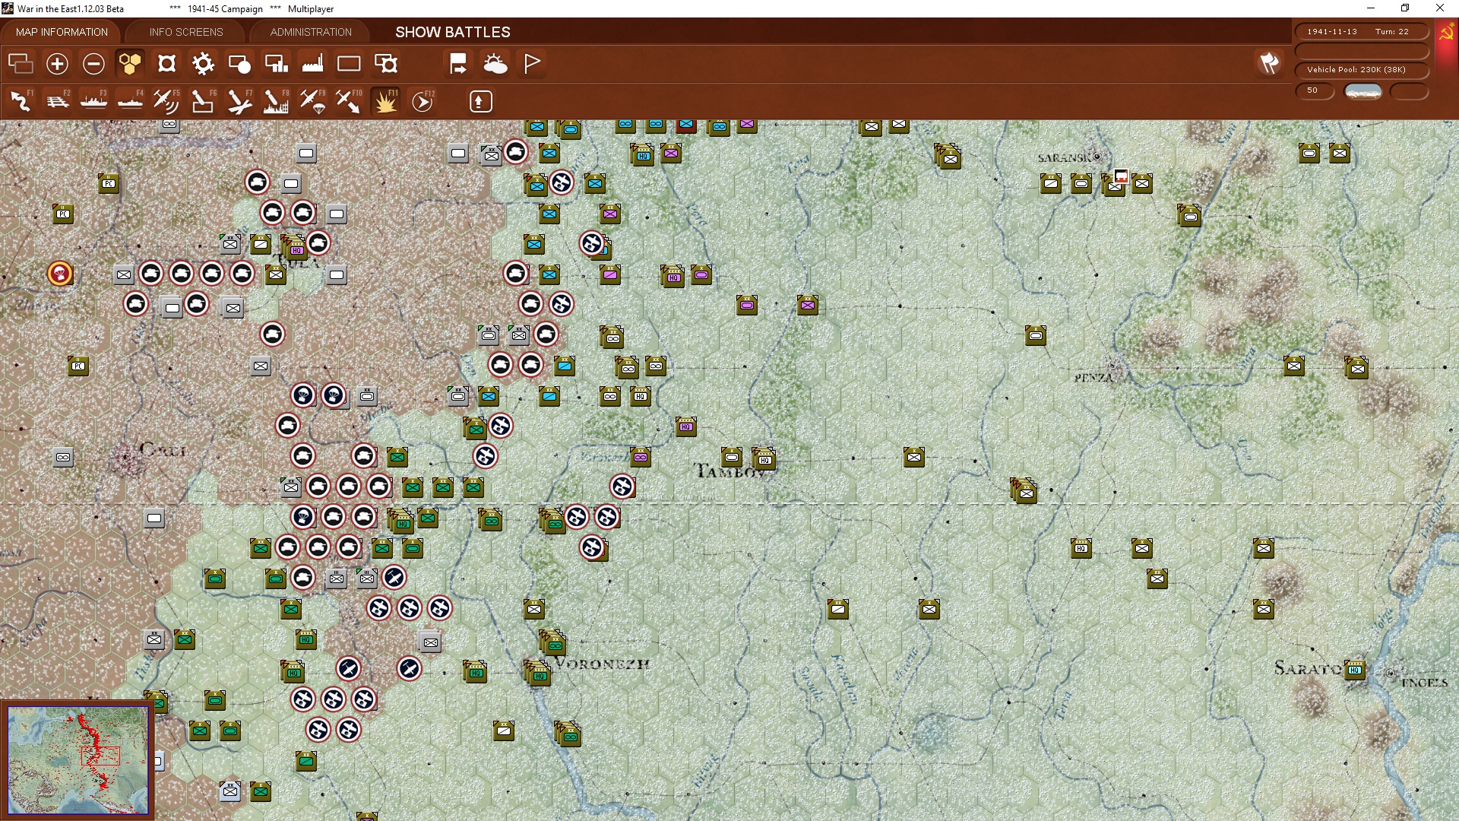Zoom in the map with plus icon
Image resolution: width=1459 pixels, height=821 pixels.
[57, 64]
